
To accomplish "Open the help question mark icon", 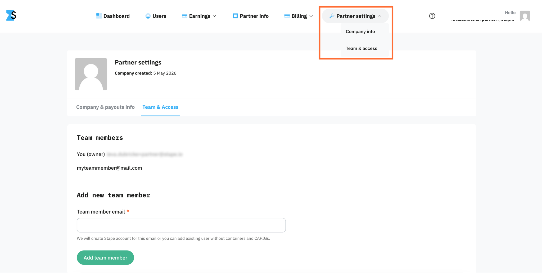I will (x=432, y=16).
